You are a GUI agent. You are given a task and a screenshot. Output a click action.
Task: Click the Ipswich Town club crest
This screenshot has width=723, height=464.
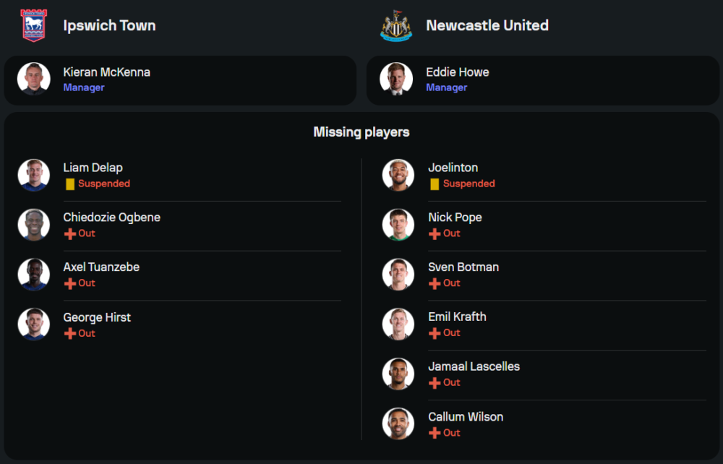point(33,26)
